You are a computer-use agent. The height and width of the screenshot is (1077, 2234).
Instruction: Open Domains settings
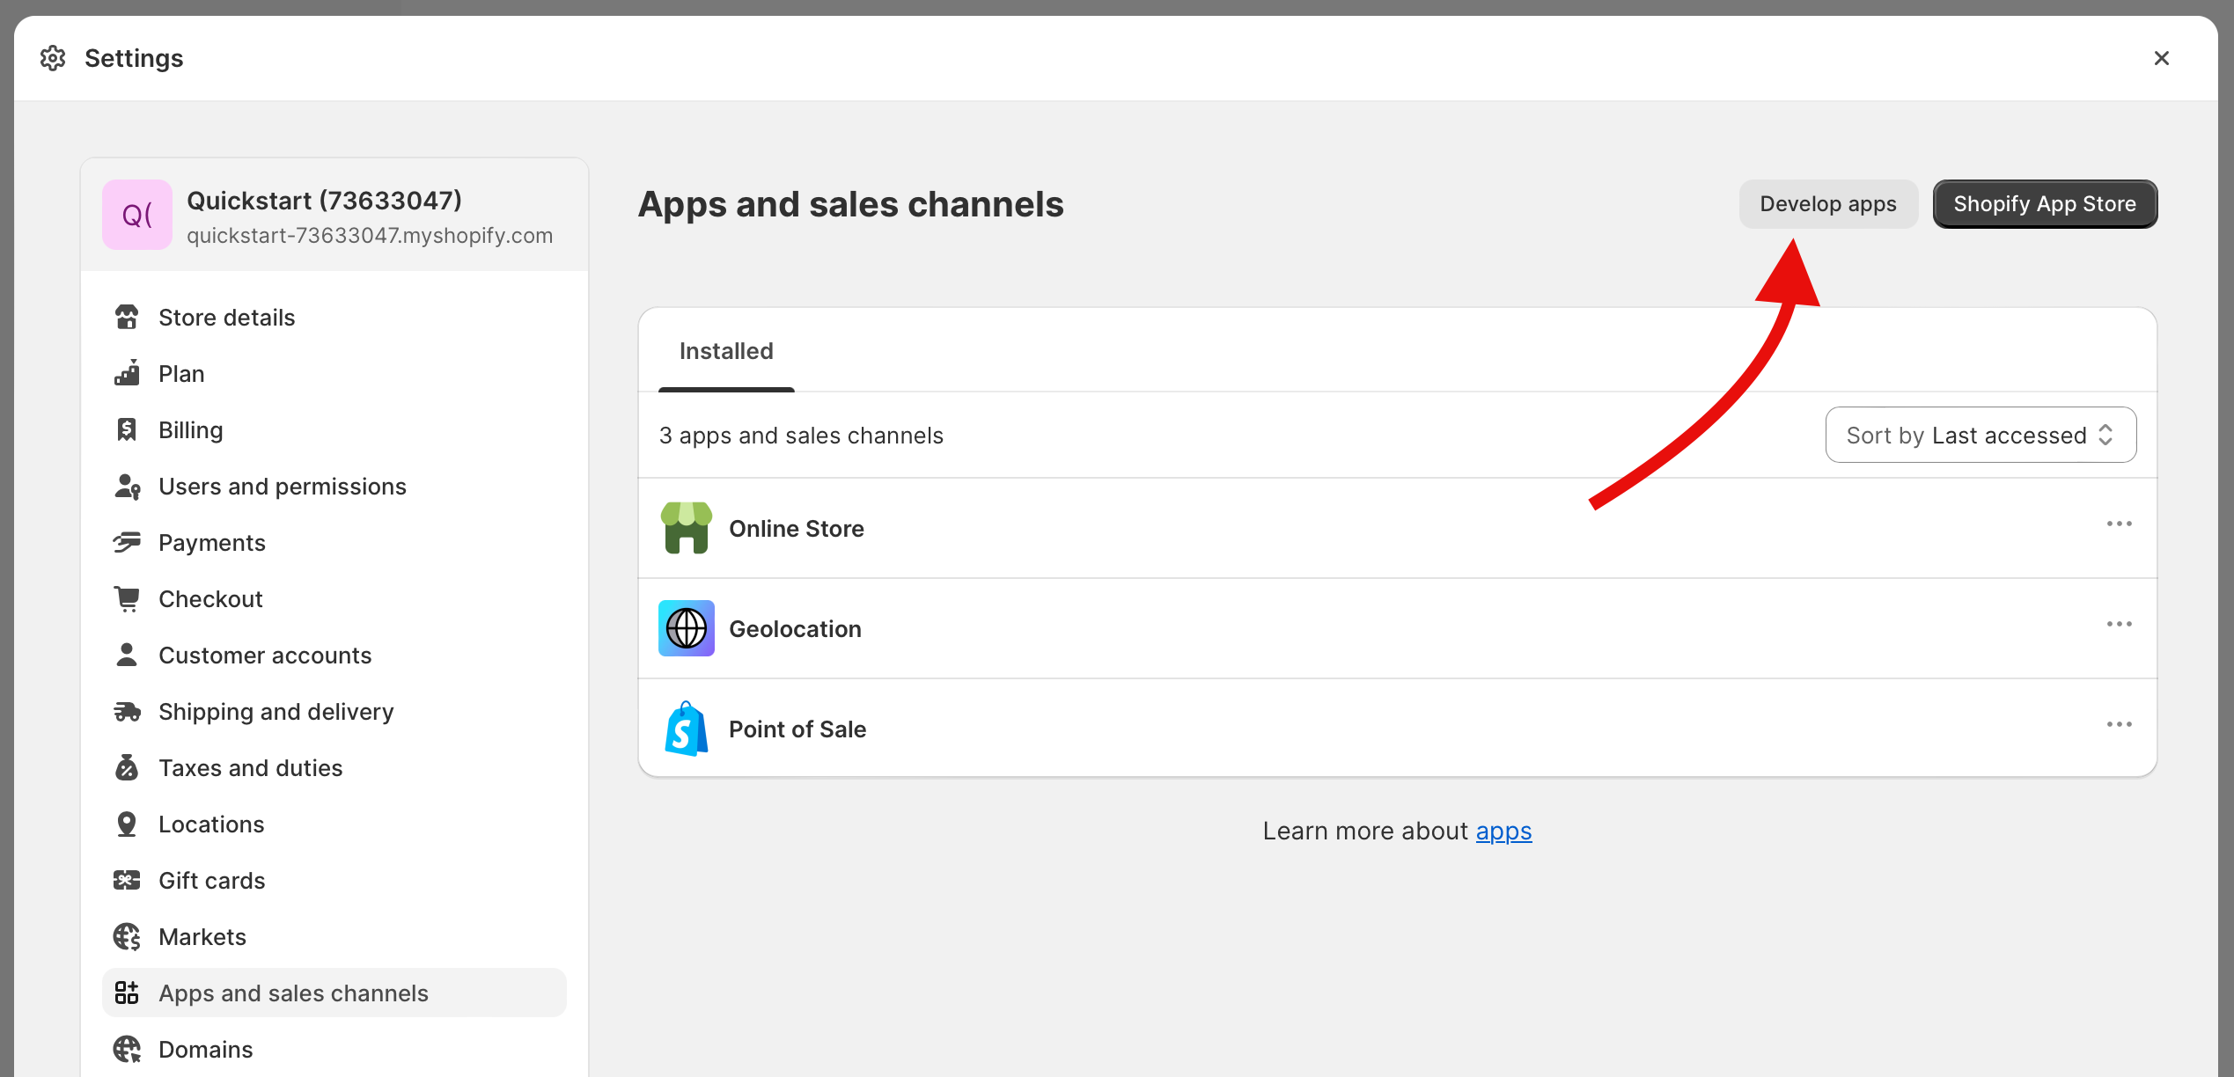click(x=334, y=1050)
